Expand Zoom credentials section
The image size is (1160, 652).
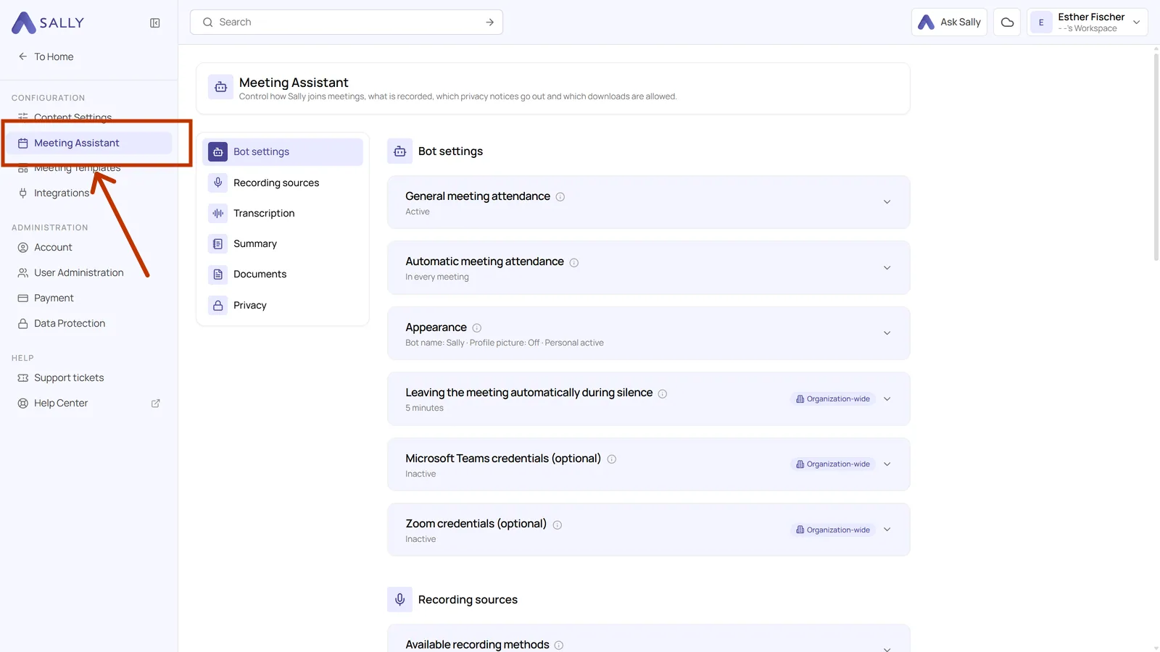(x=887, y=530)
